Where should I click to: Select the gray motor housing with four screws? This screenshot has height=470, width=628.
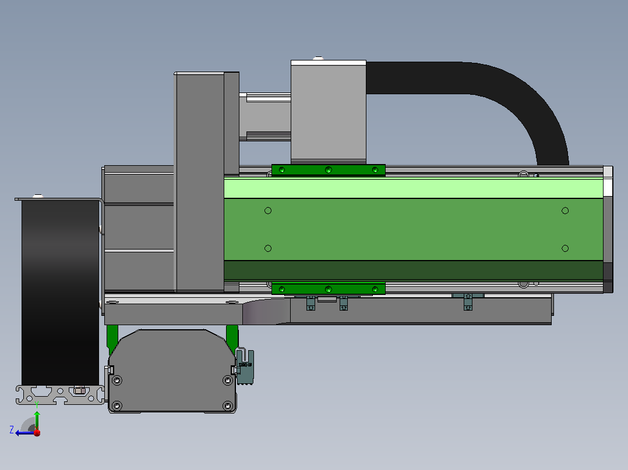[172, 371]
